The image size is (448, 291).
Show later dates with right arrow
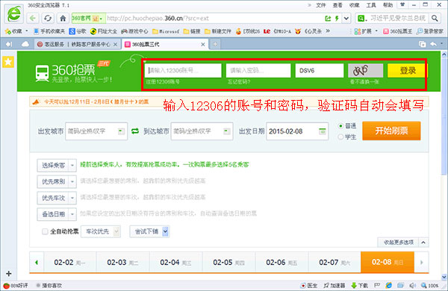tap(421, 262)
